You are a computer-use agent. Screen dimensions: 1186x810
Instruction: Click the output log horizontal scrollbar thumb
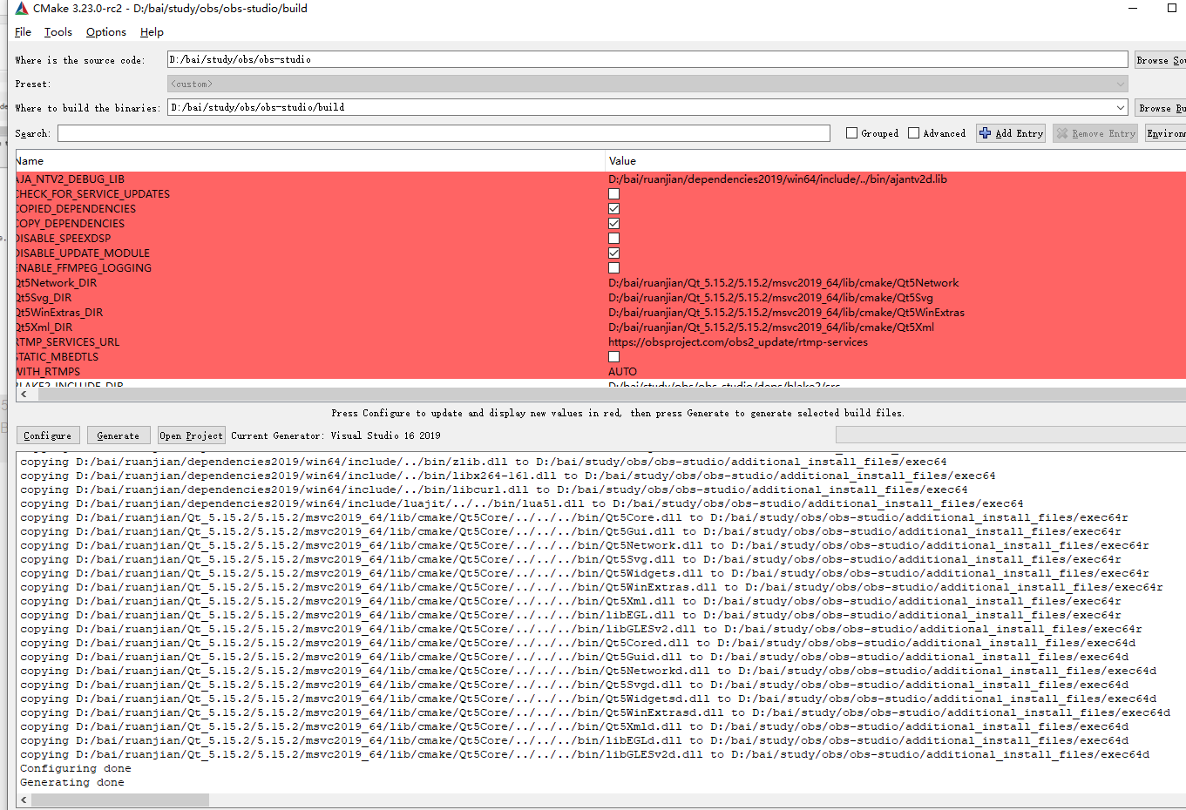(121, 800)
